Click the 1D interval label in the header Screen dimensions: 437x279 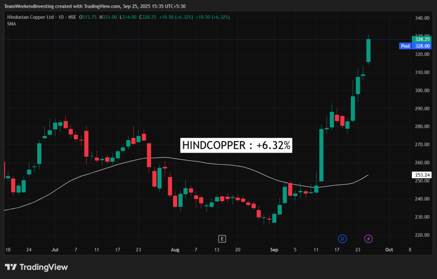coord(61,17)
